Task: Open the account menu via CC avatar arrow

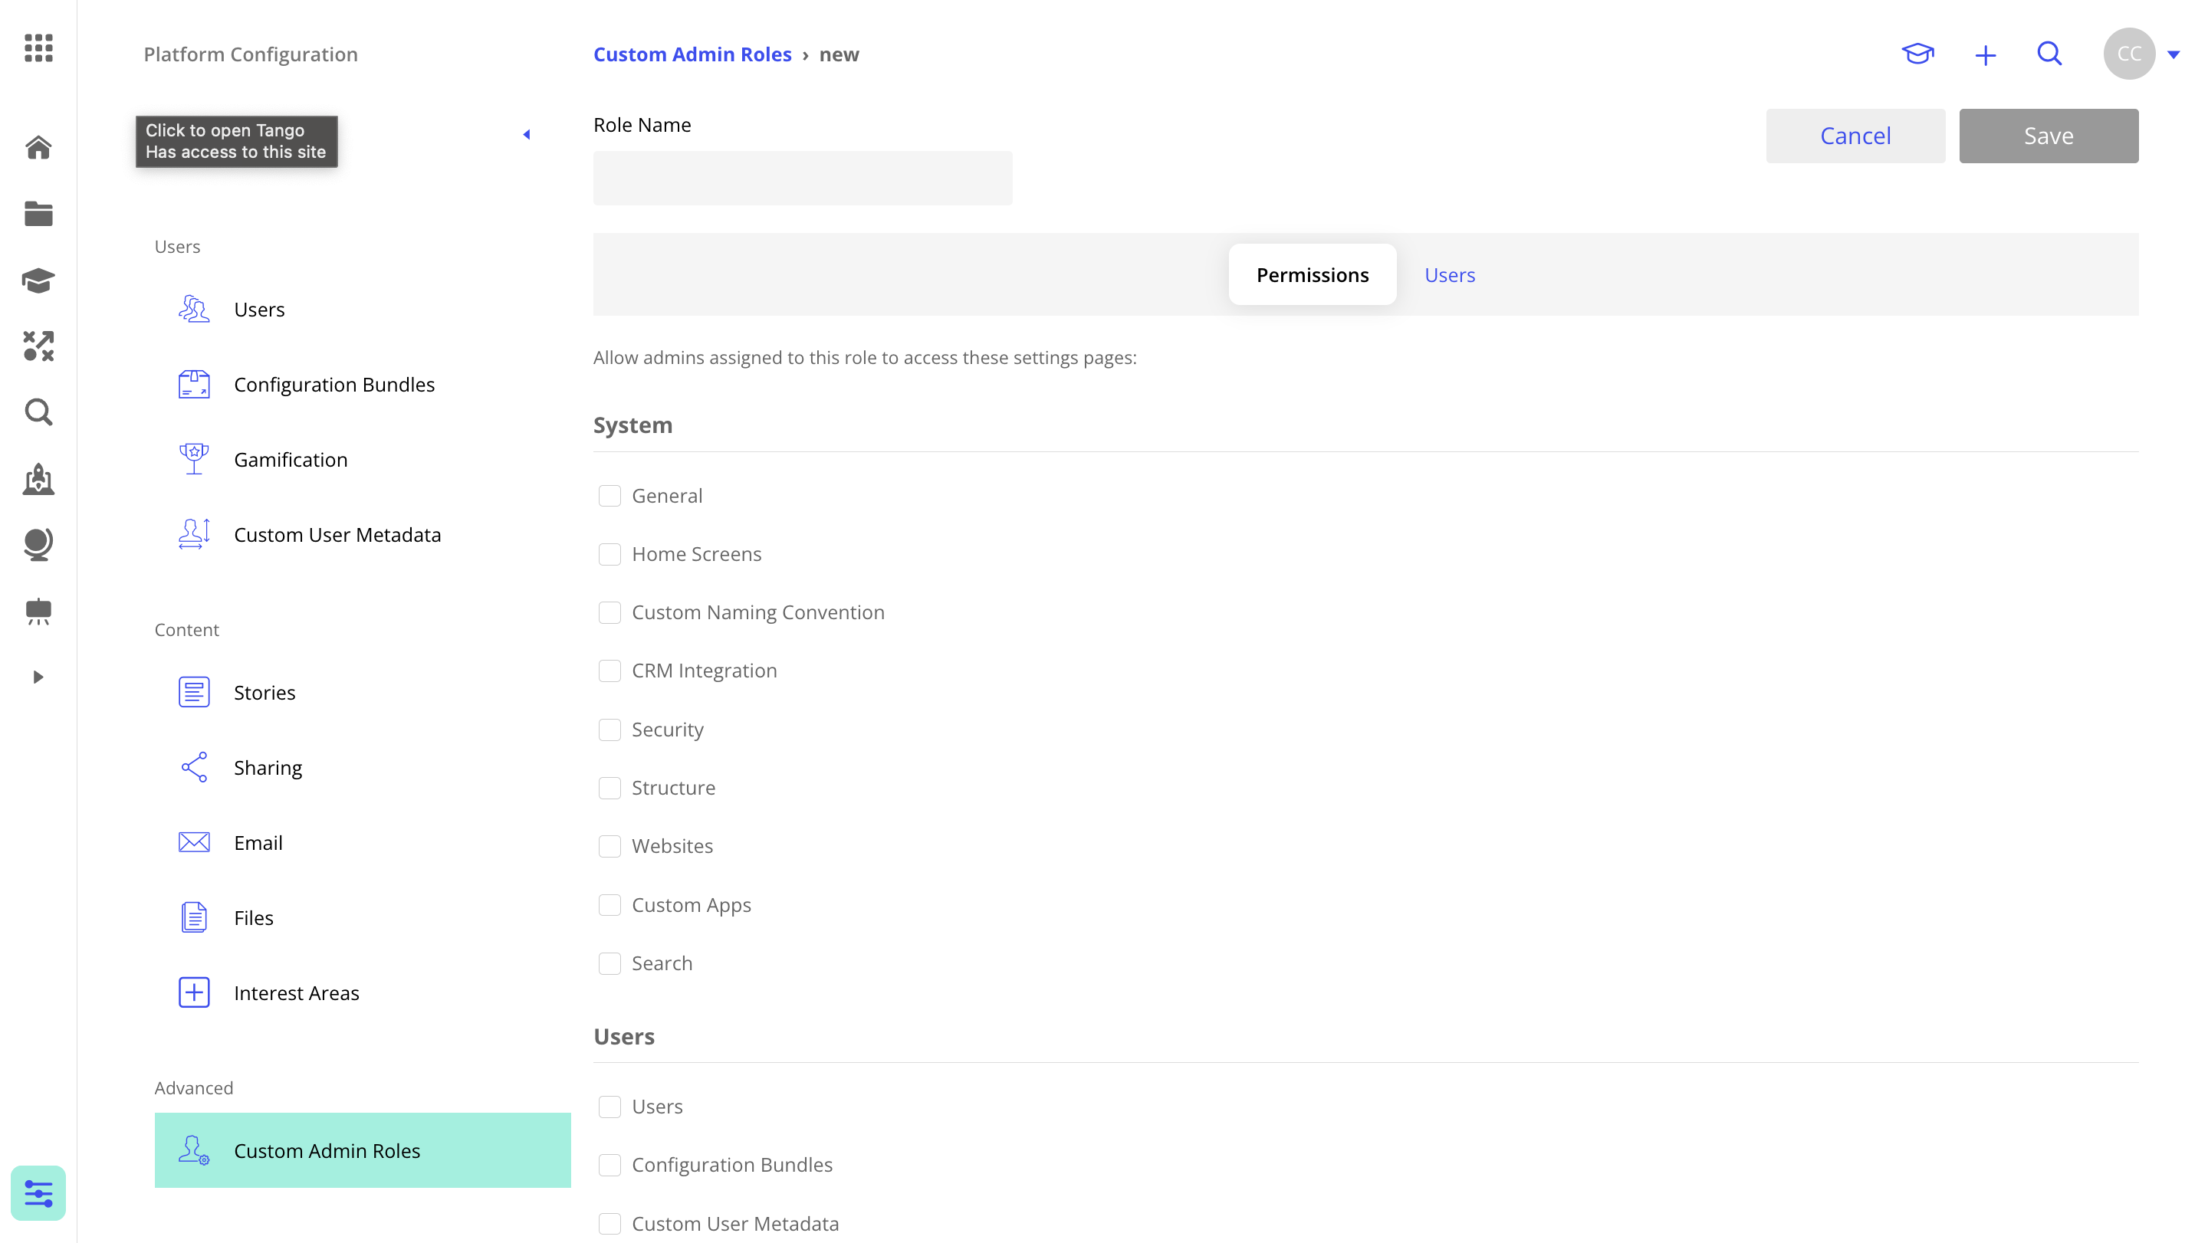Action: pos(2176,54)
